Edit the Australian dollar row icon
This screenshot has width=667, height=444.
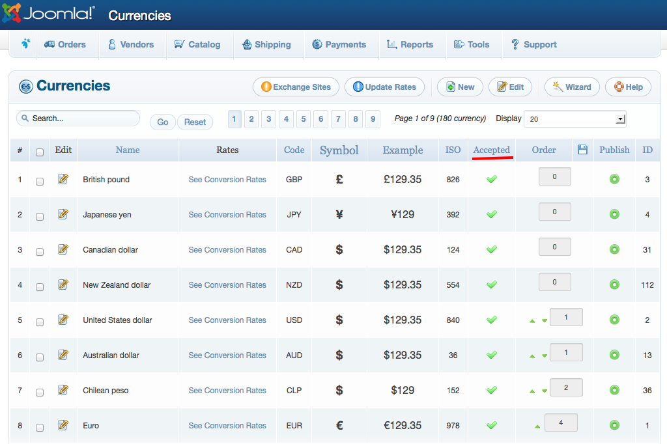(x=63, y=355)
